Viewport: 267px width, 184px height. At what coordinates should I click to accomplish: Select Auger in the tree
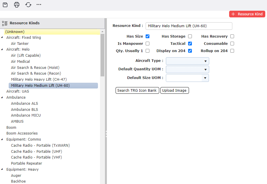click(16, 176)
